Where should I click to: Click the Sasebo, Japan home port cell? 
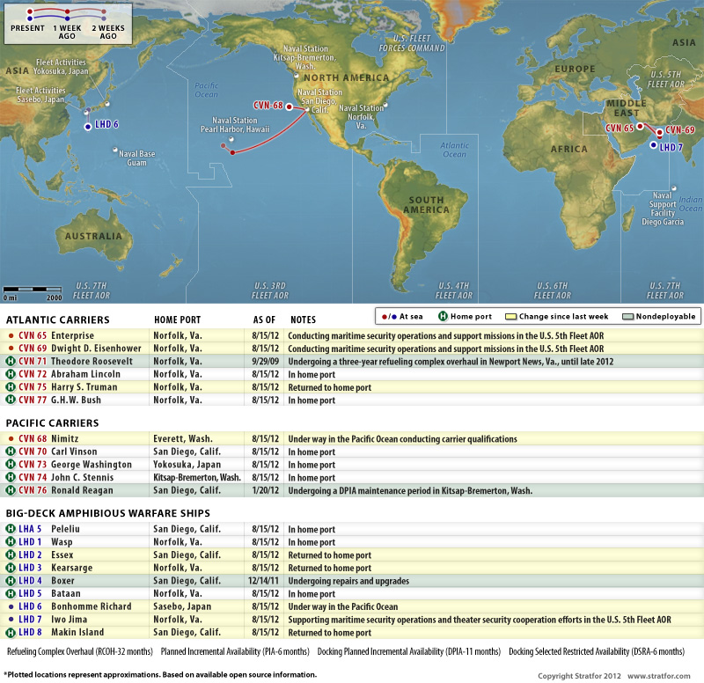click(182, 606)
